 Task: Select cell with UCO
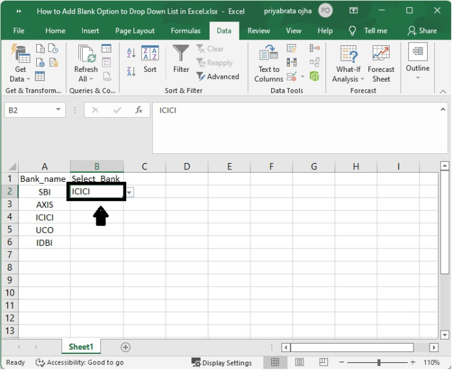[45, 230]
